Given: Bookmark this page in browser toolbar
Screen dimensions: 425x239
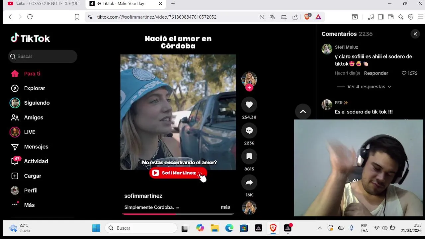Looking at the screenshot, I should (x=77, y=17).
